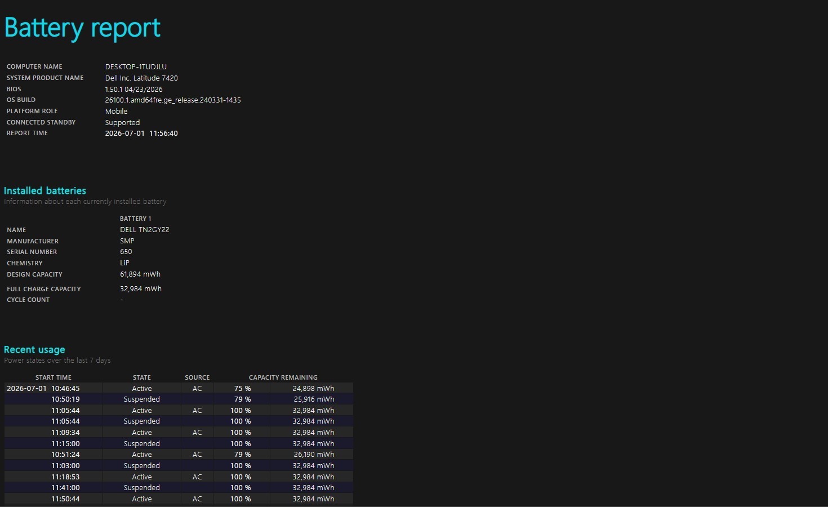The image size is (828, 507).
Task: Click the manufacturer value SMP
Action: click(x=127, y=241)
